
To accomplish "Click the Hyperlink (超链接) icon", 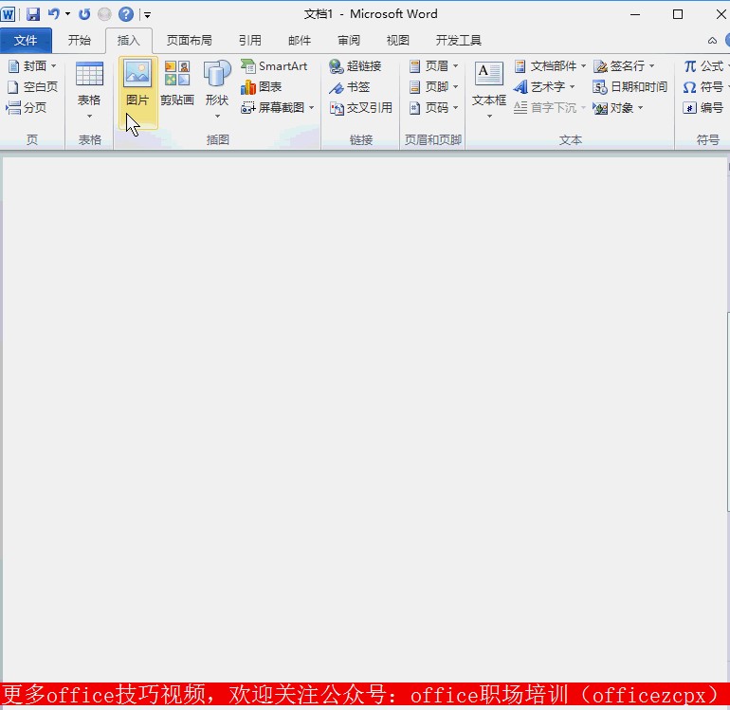I will (x=356, y=66).
